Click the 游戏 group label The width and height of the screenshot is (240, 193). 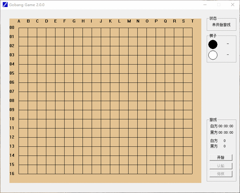[213, 120]
